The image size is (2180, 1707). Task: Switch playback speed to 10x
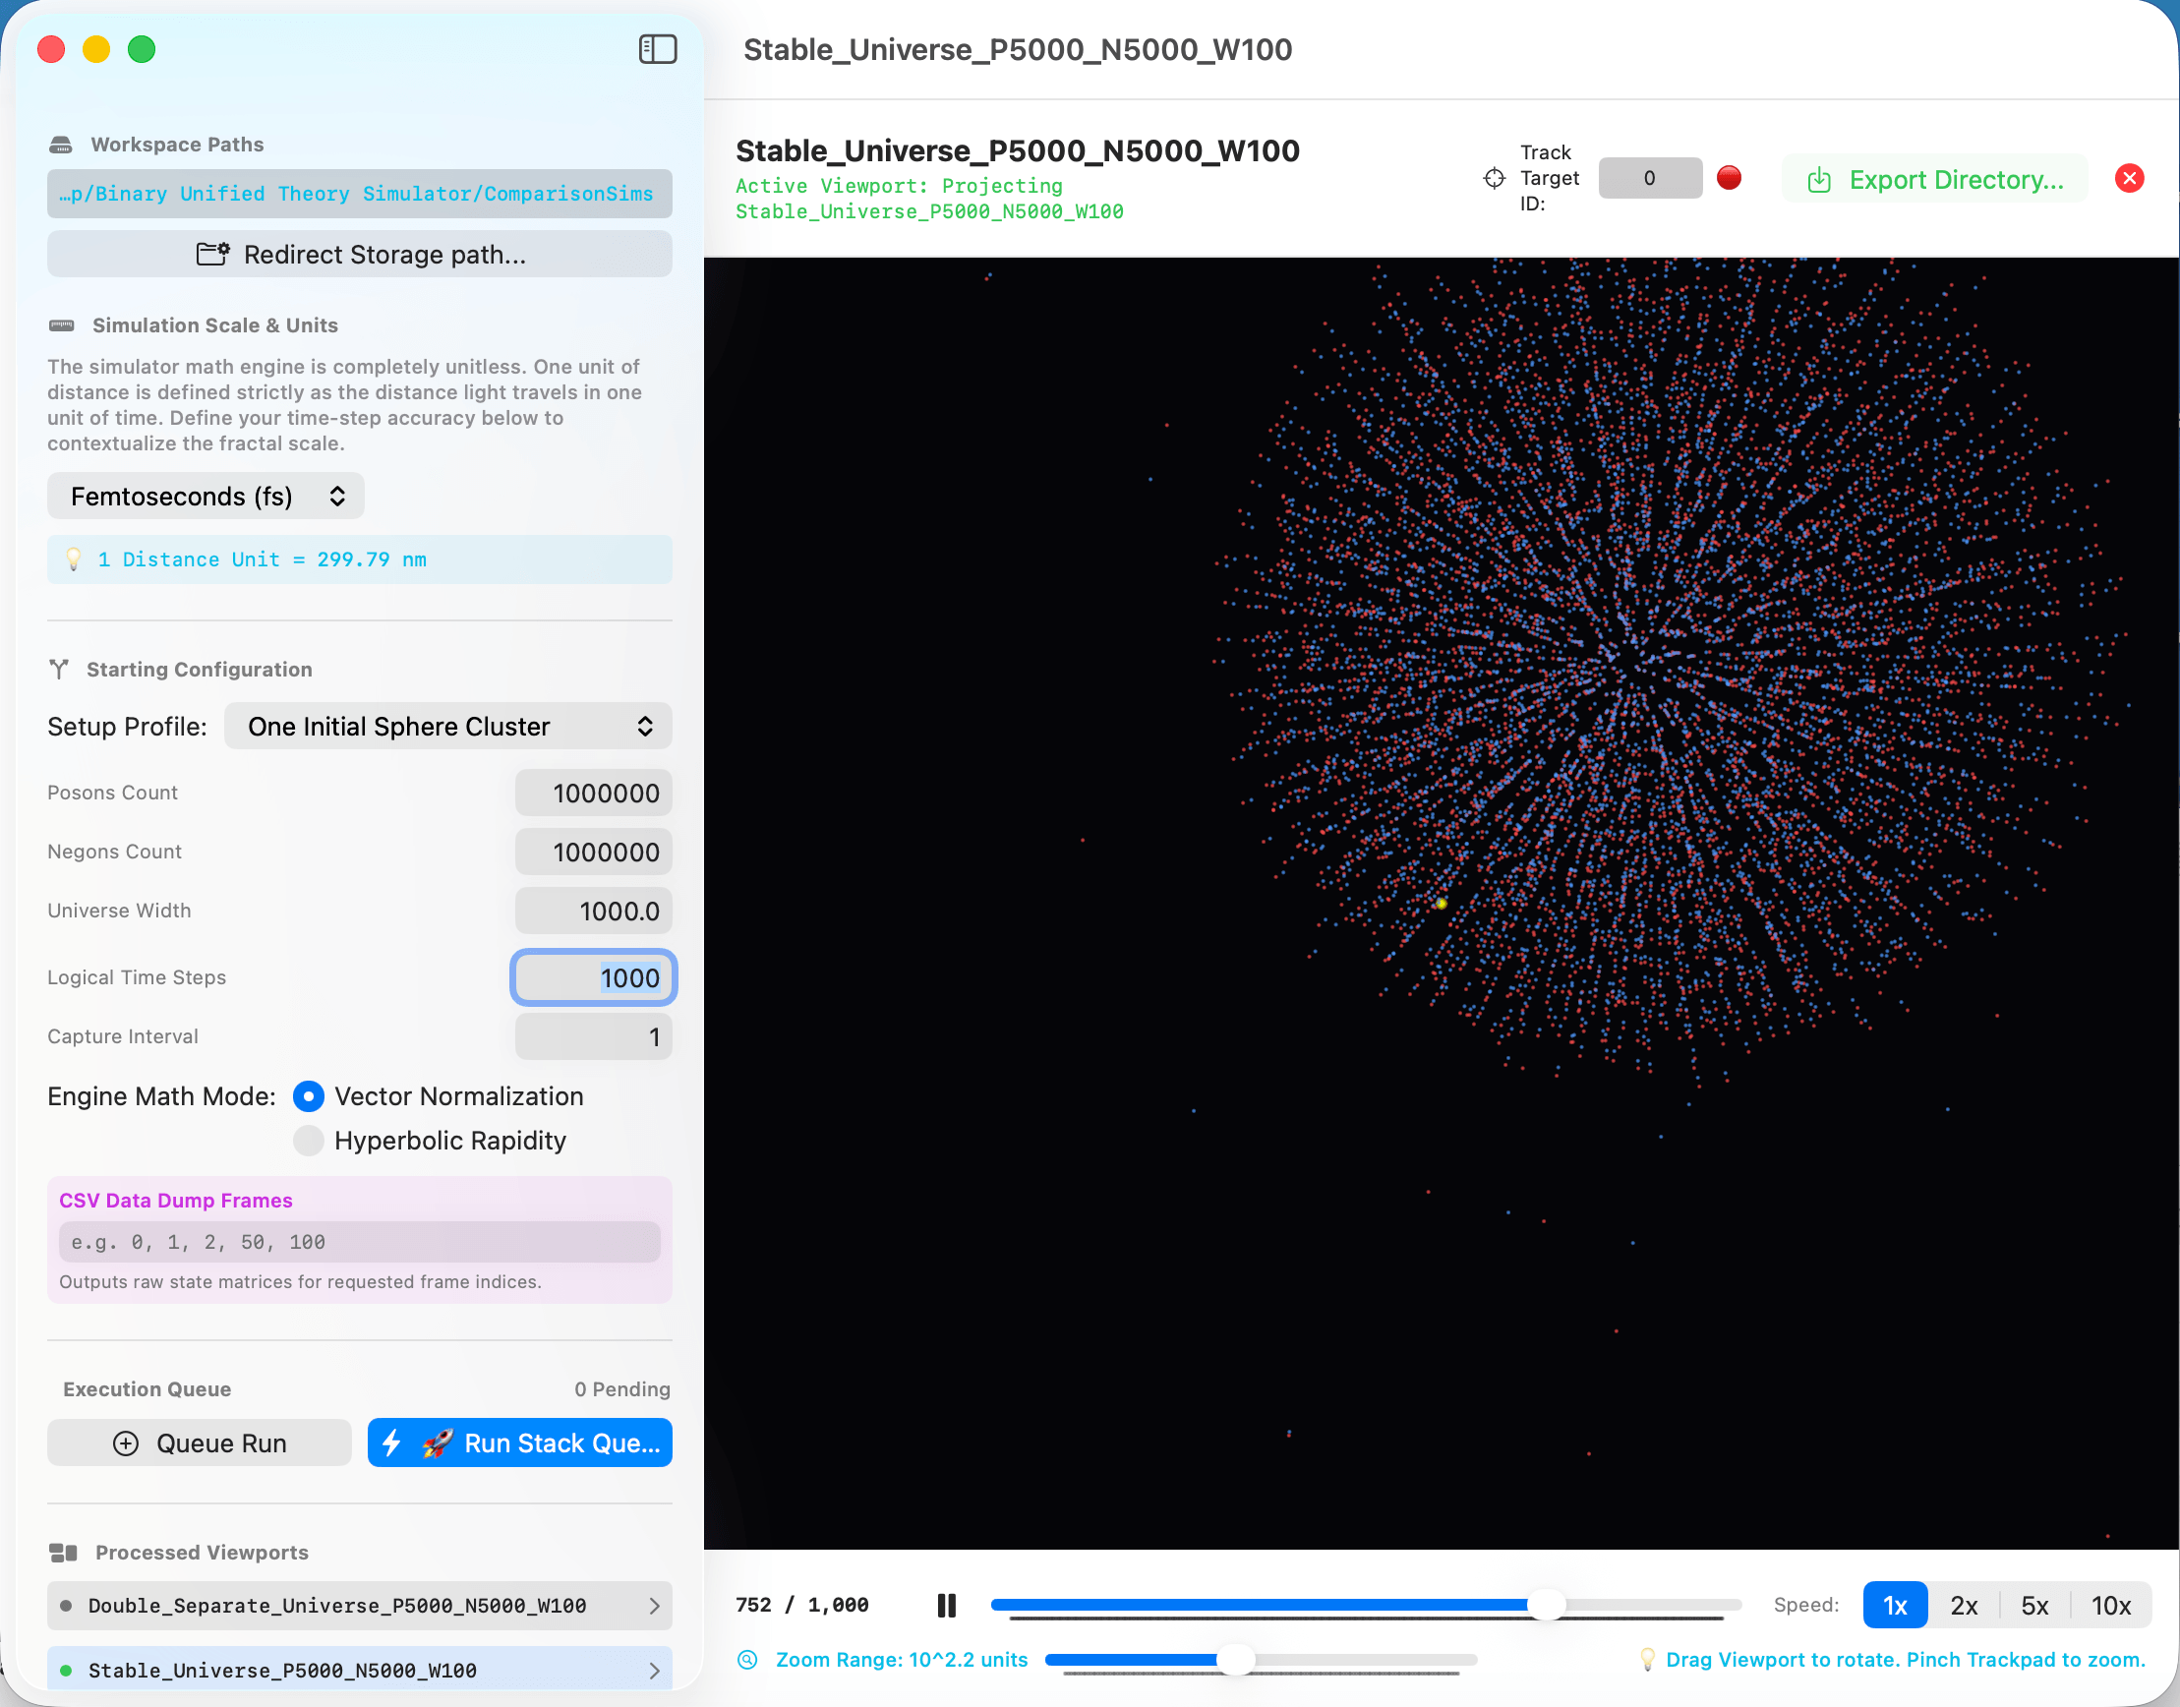point(2110,1605)
